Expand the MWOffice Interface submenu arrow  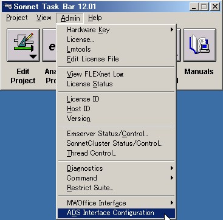coord(172,202)
